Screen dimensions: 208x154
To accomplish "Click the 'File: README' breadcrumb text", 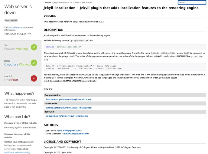I will click(87, 3).
